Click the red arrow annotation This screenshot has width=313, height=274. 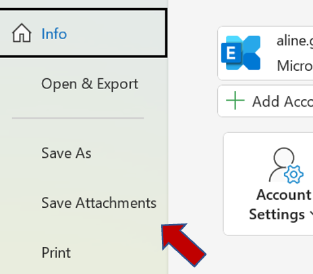183,245
